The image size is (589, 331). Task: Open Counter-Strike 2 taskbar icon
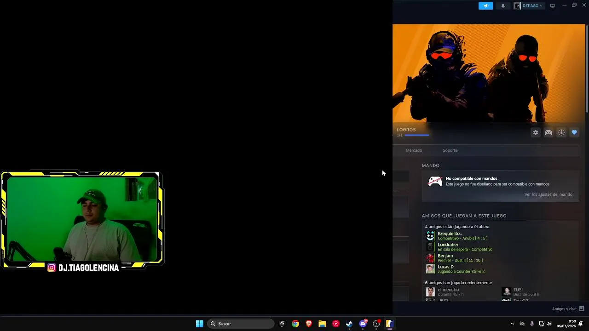389,324
